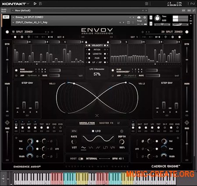This screenshot has width=197, height=186.
Task: Adjust the left ARP RATE slider
Action: 55,75
